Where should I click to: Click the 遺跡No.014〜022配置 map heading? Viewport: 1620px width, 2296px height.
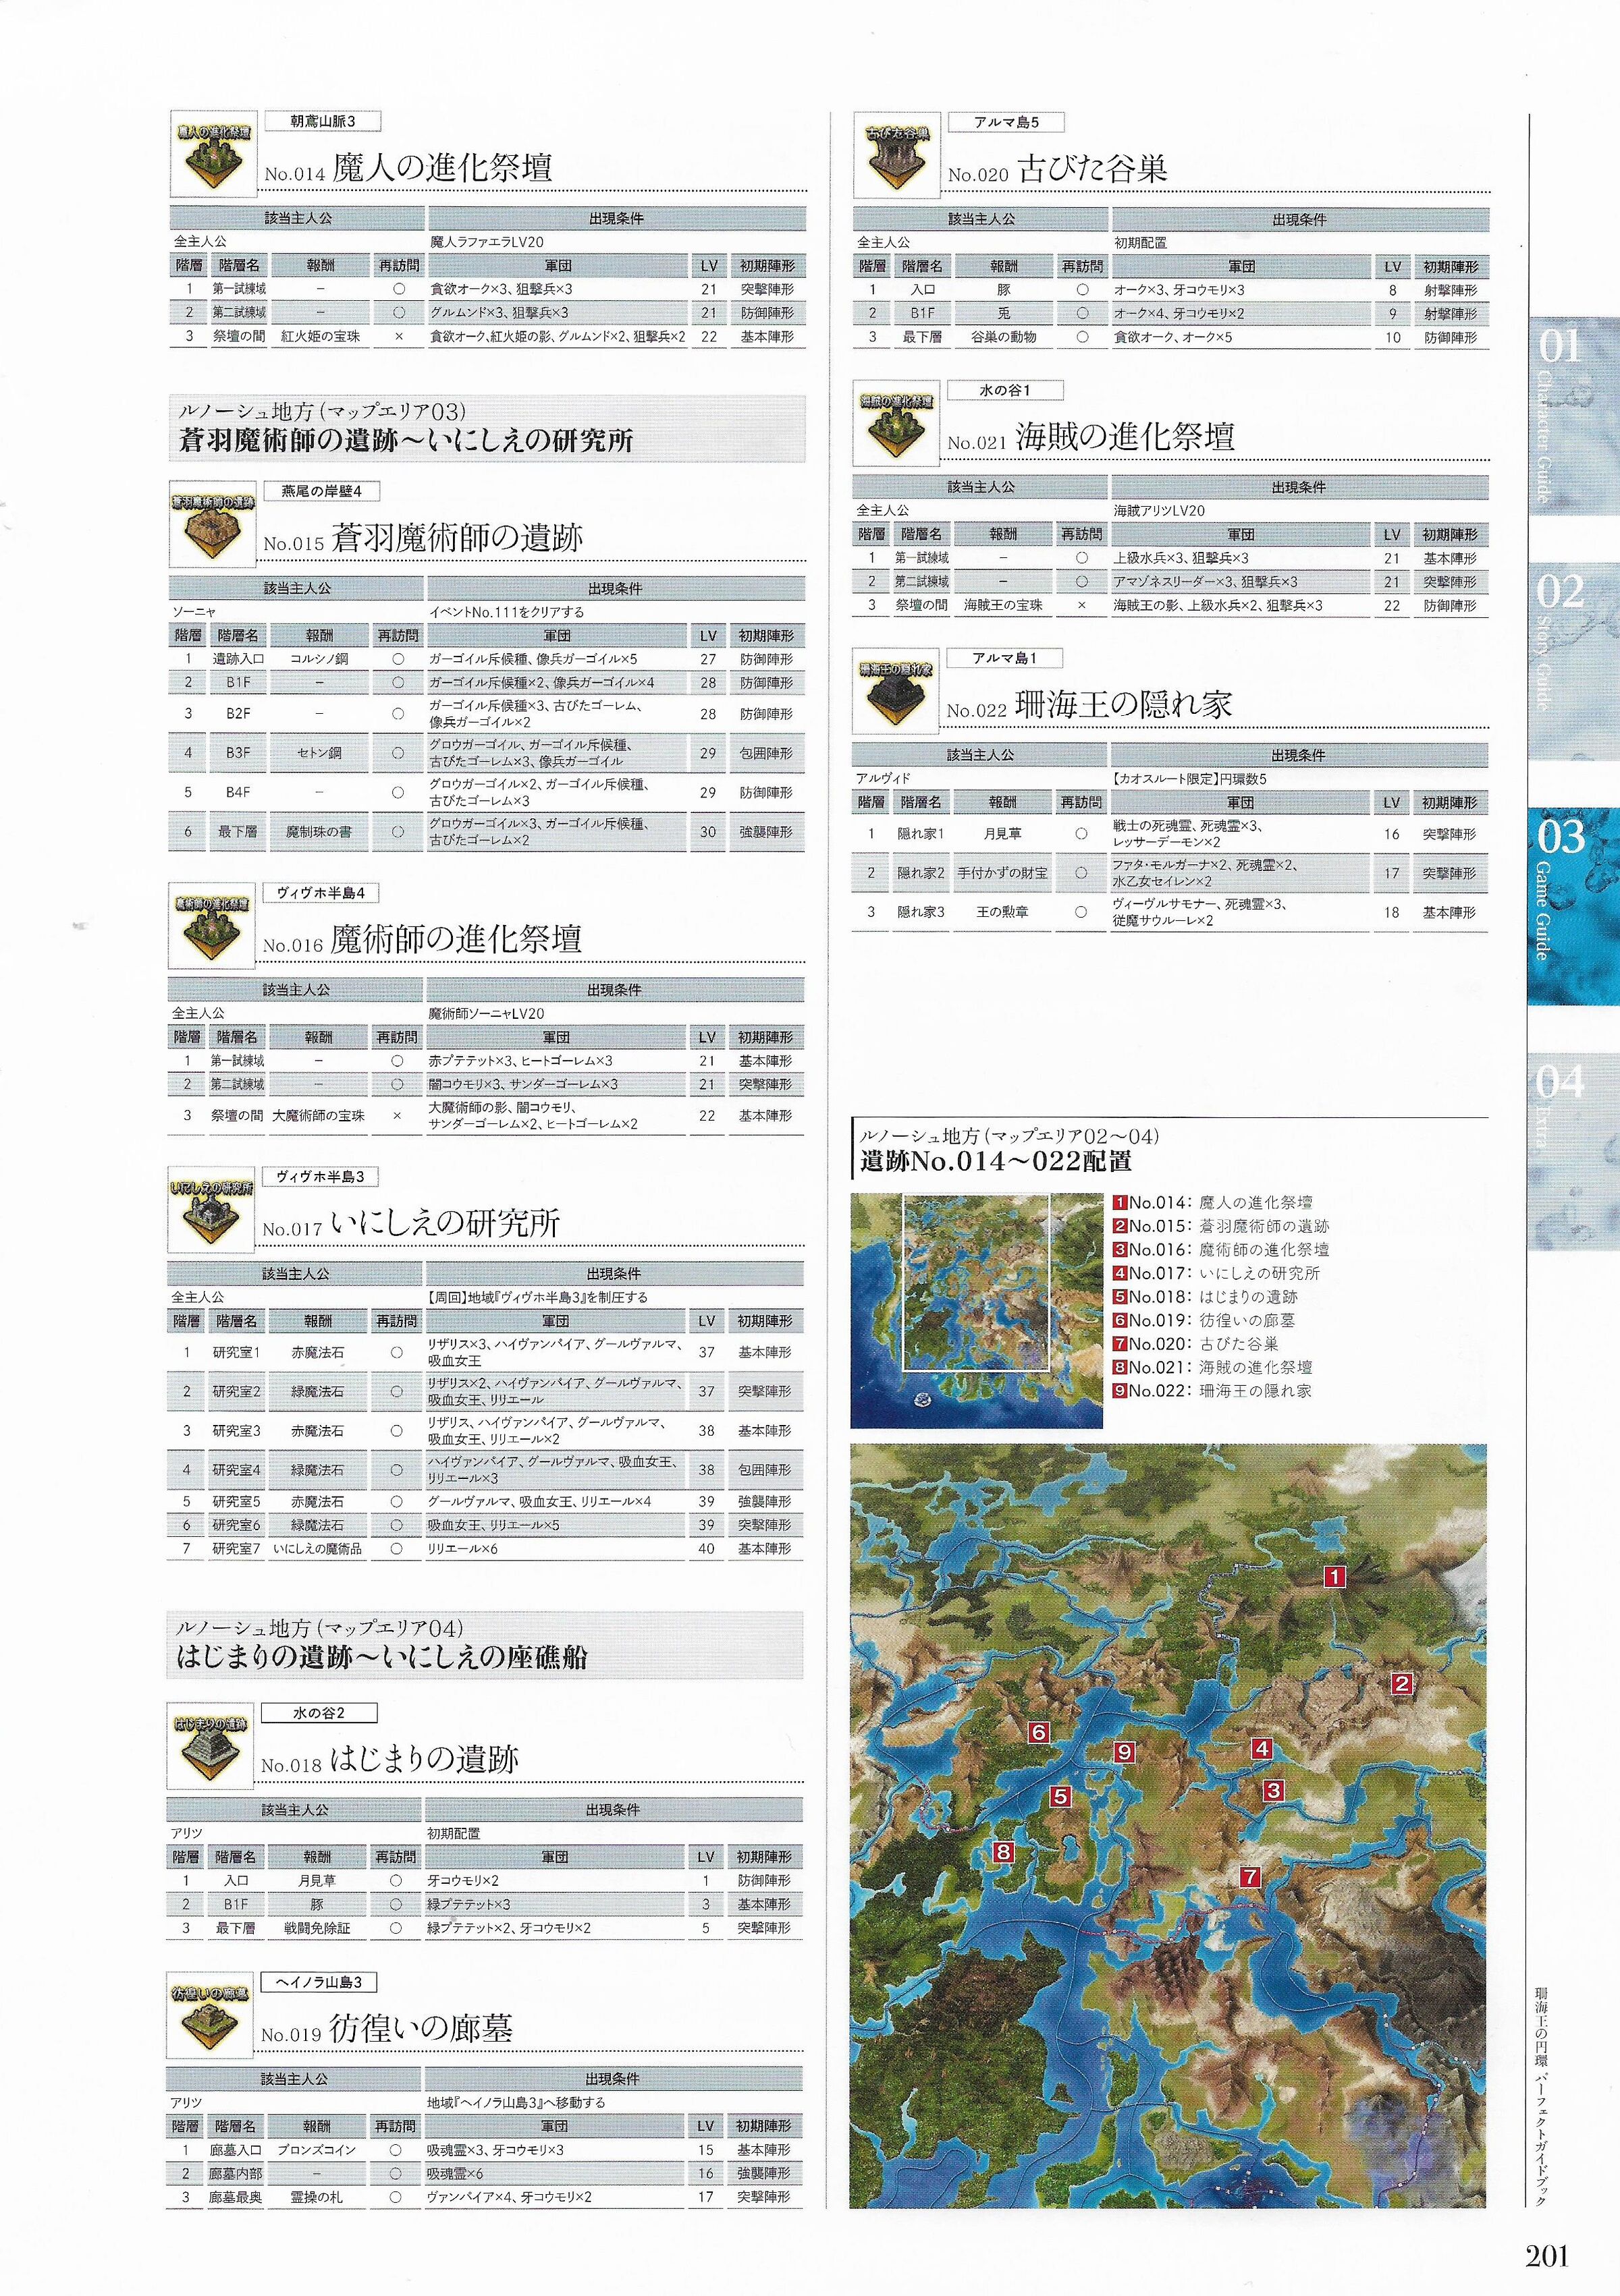[996, 1162]
